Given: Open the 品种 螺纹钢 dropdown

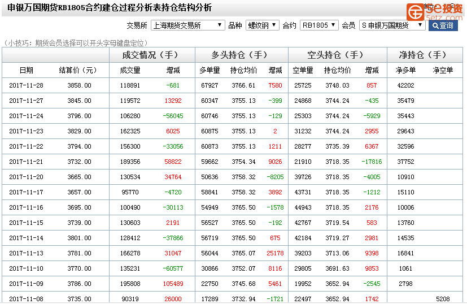Looking at the screenshot, I should [262, 25].
